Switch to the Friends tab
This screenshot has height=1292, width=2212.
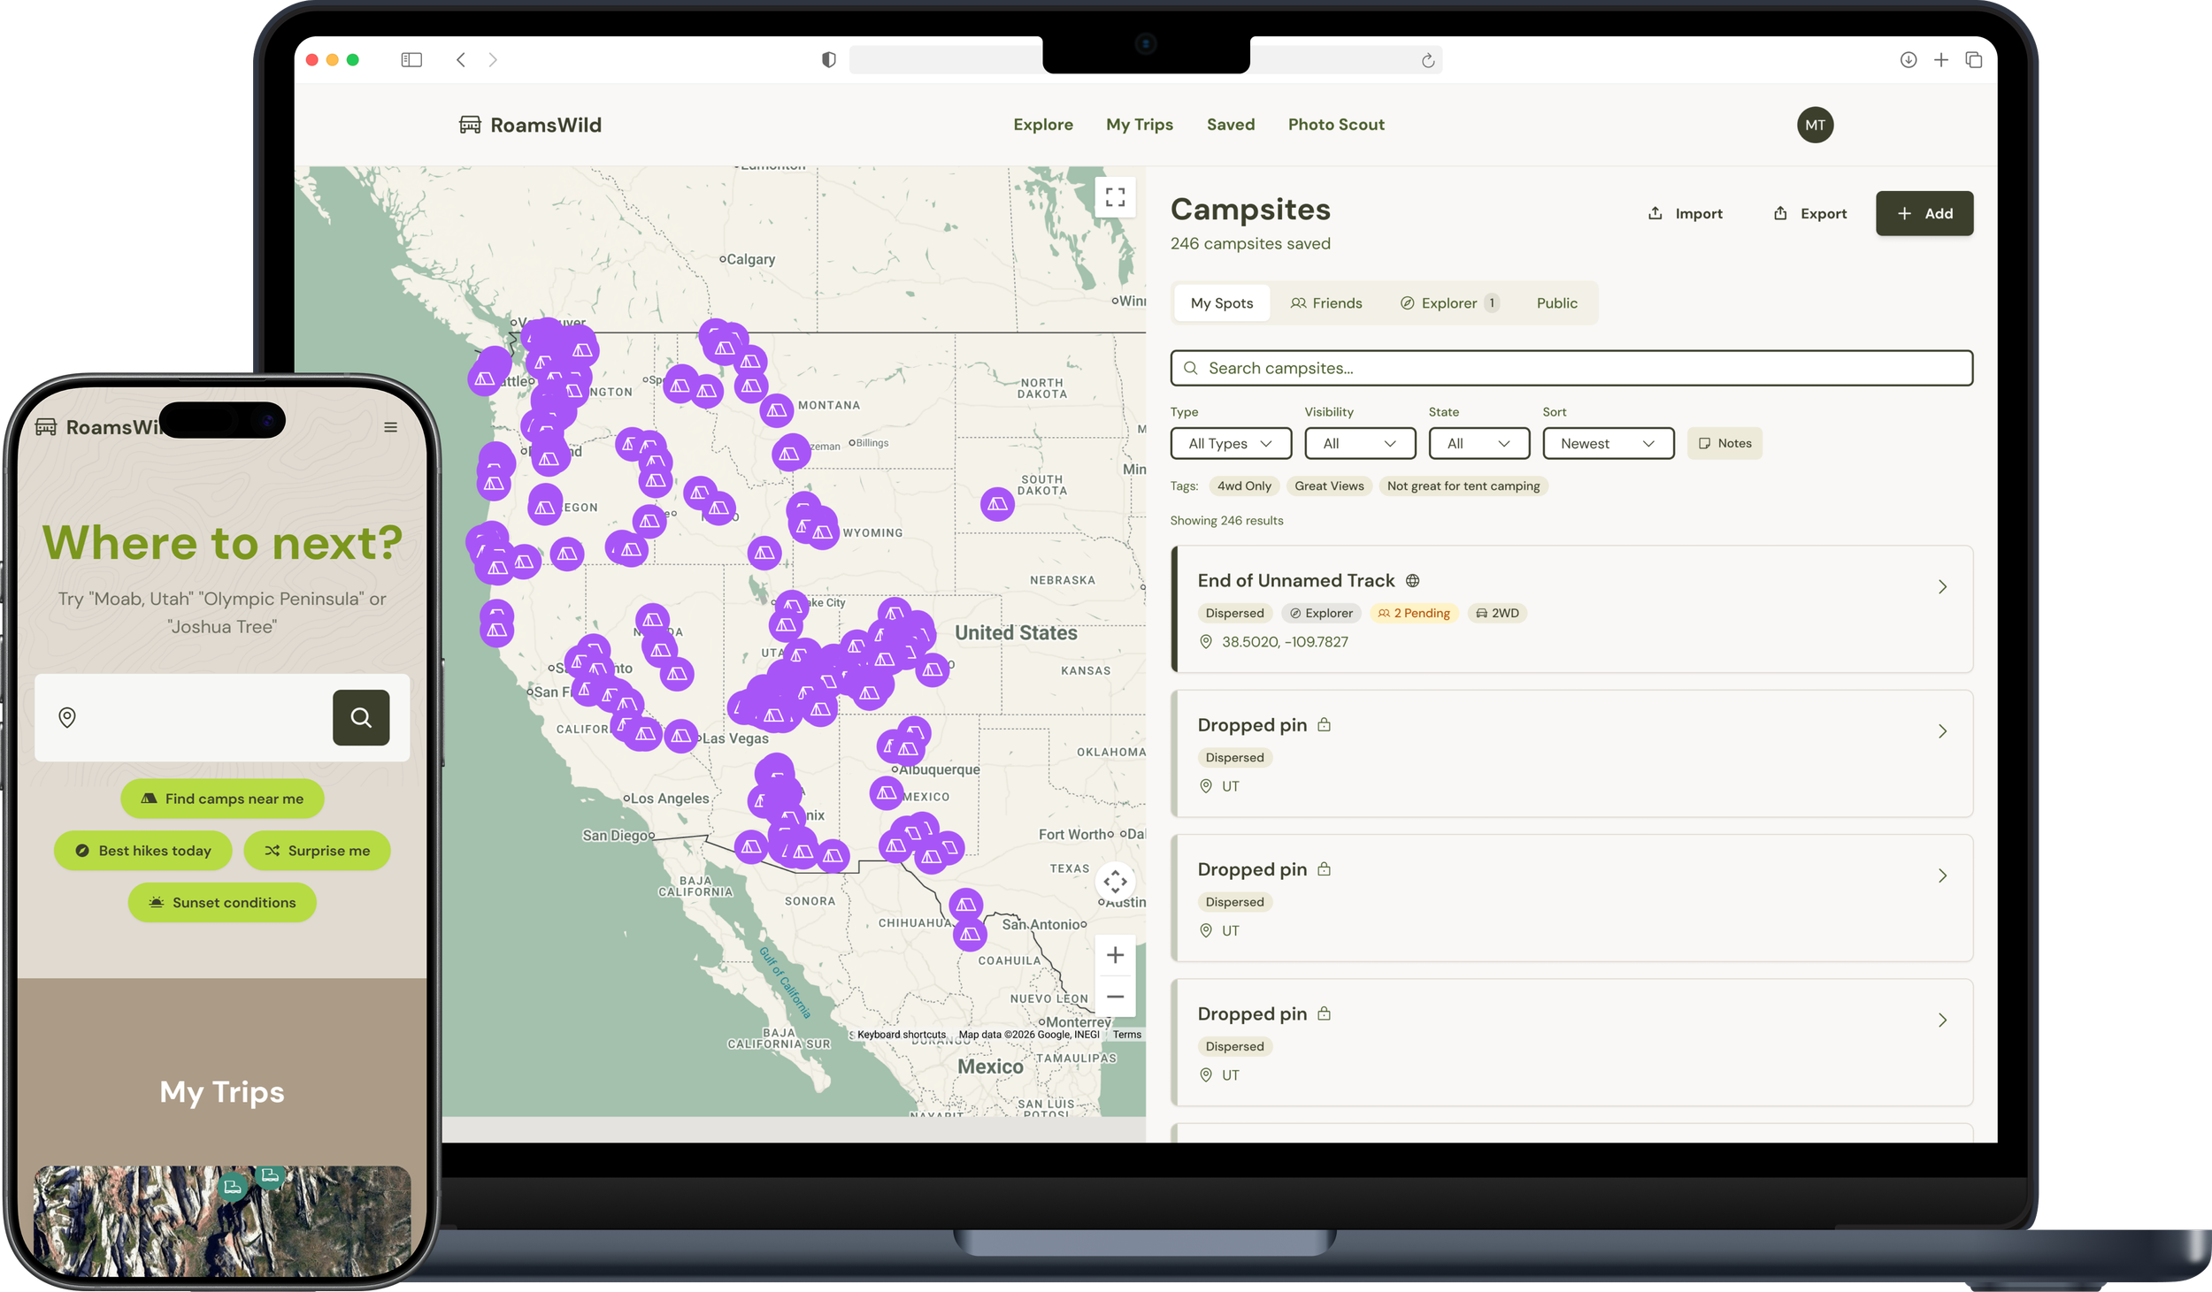[x=1325, y=303]
